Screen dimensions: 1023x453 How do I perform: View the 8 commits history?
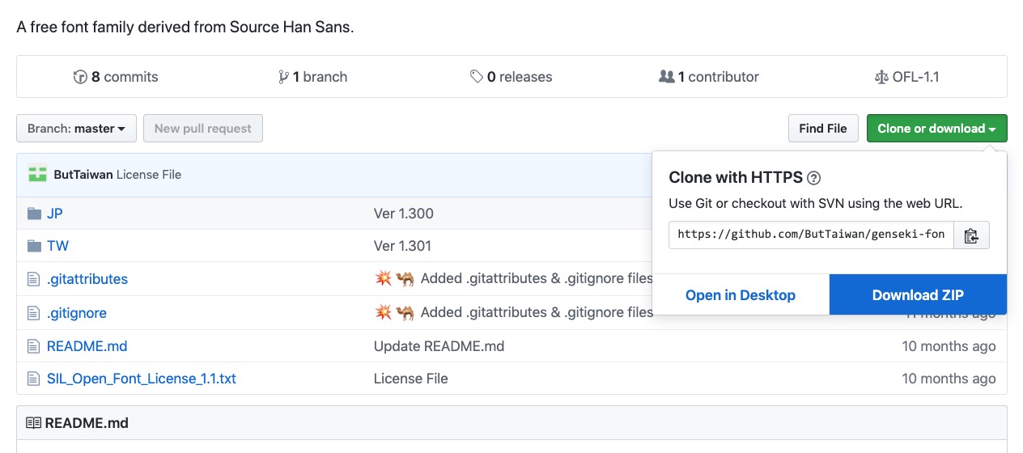(x=116, y=77)
